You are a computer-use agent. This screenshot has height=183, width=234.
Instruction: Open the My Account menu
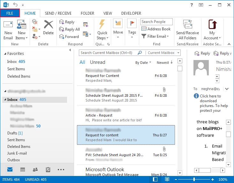point(212,30)
